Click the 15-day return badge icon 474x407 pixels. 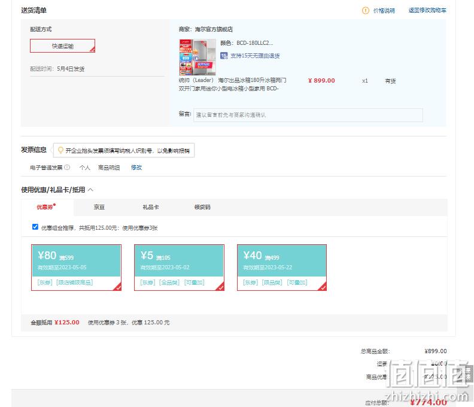tap(224, 56)
